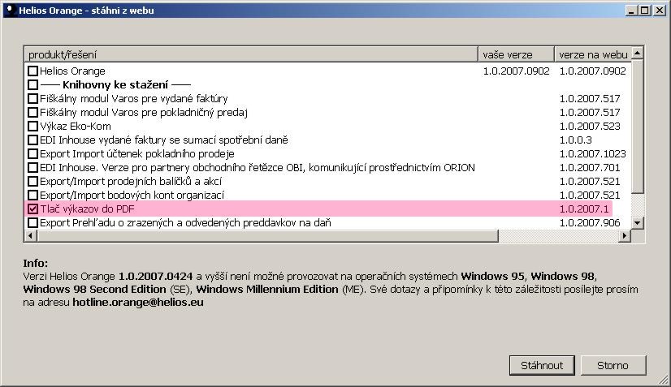The width and height of the screenshot is (671, 387).
Task: Cancel with the Storno button
Action: click(613, 365)
